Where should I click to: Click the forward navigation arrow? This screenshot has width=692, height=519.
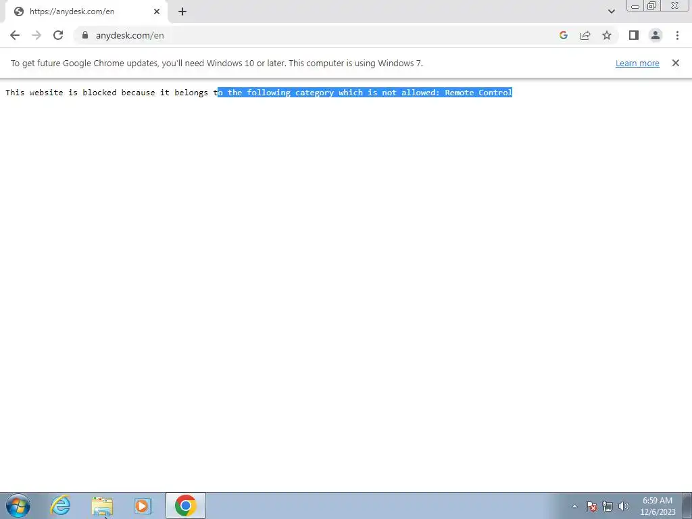[x=36, y=35]
